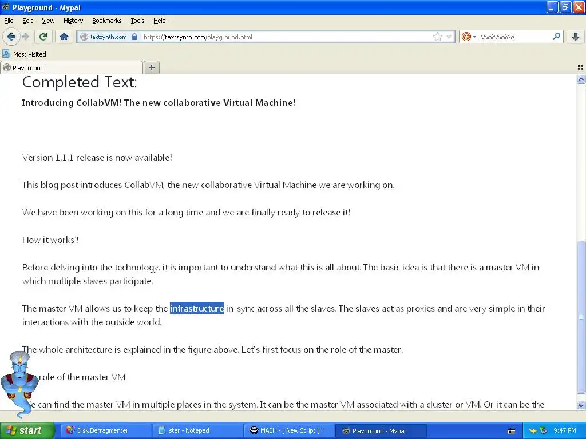Open the Tools menu
Screen dimensions: 586x439
pyautogui.click(x=137, y=21)
